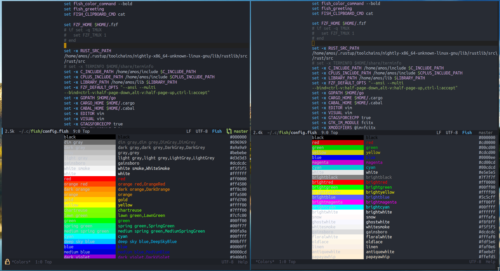Select the orange red swatch in the left list
The height and width of the screenshot is (271, 500).
[x=90, y=184]
